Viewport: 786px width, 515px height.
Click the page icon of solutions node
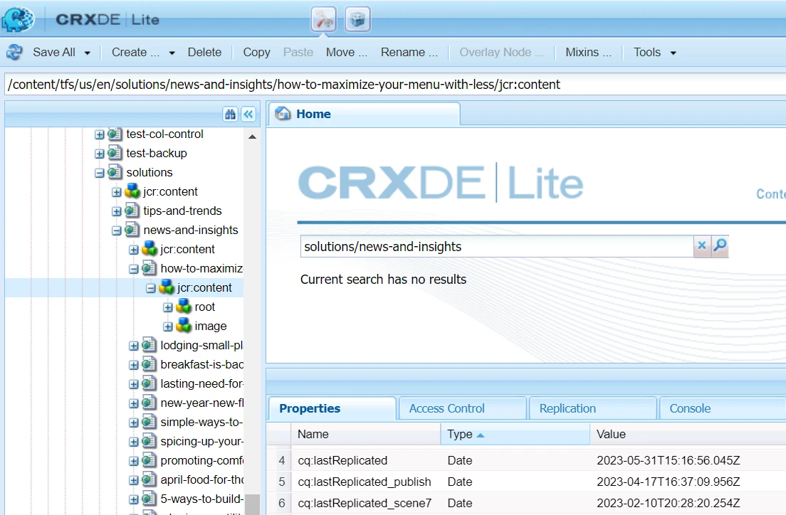pos(115,172)
